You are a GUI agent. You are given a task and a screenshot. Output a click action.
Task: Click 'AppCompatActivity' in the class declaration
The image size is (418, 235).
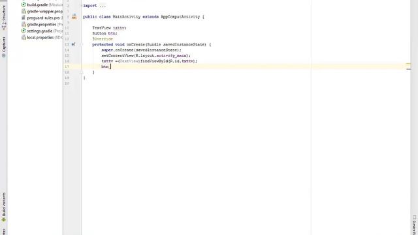click(x=180, y=17)
